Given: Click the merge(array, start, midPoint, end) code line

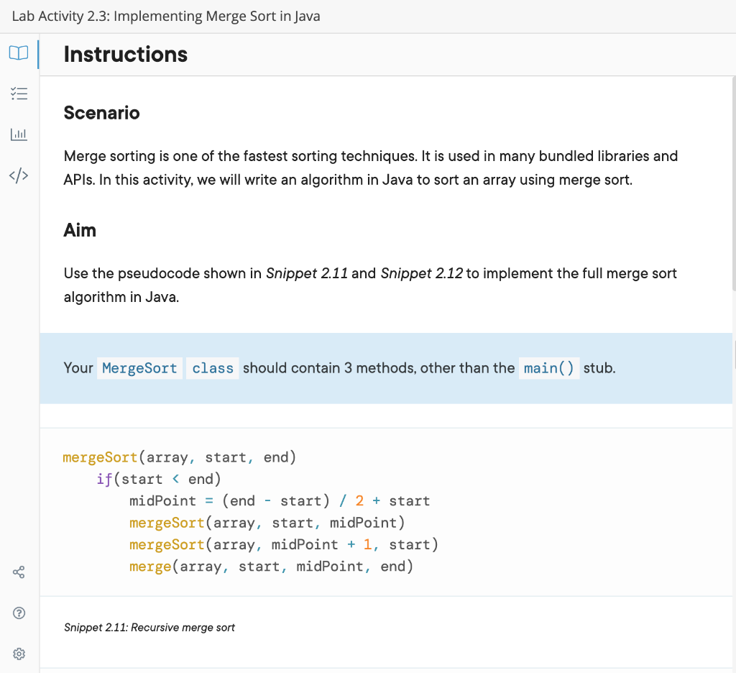Looking at the screenshot, I should (x=271, y=567).
